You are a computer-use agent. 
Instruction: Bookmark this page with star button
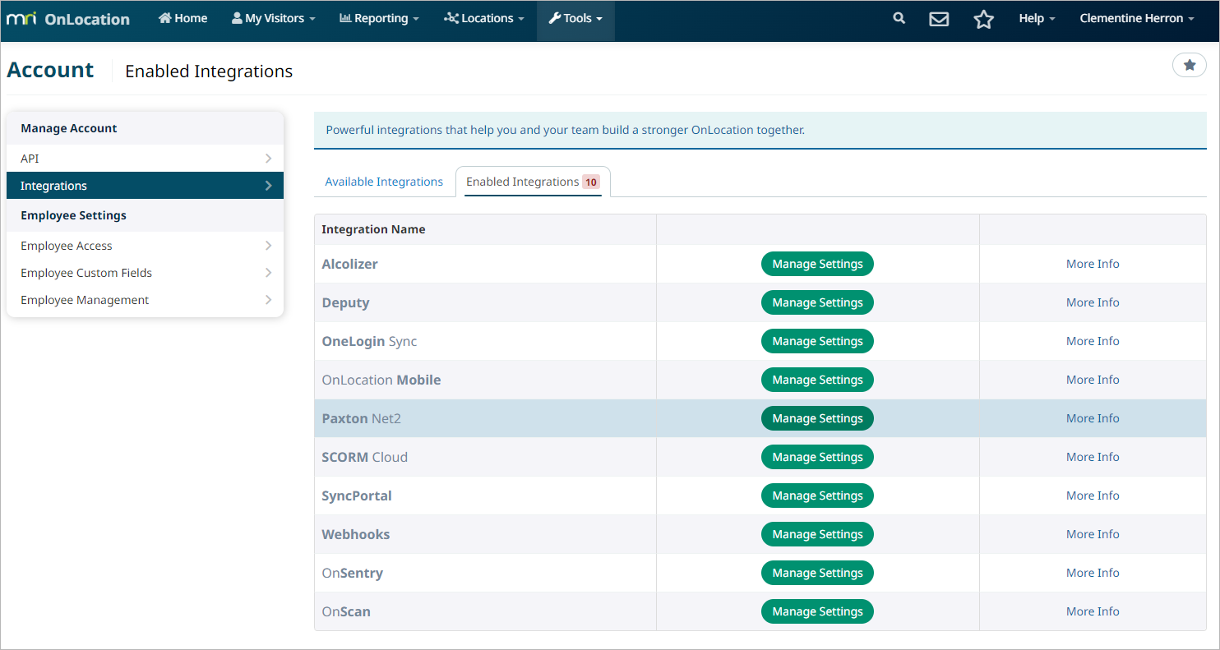tap(1189, 65)
